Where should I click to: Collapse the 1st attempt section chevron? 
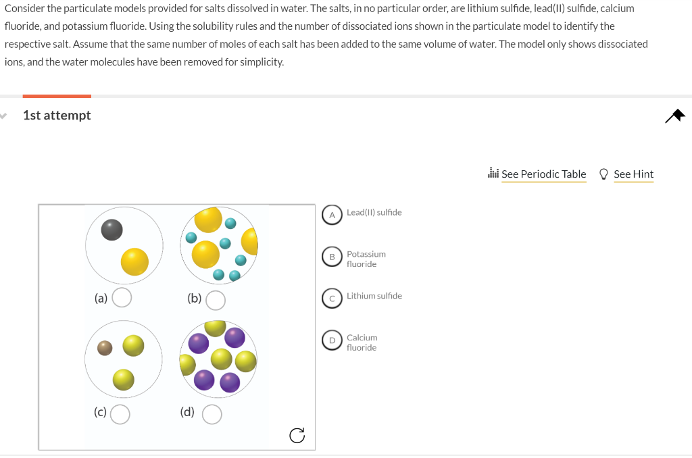pos(3,116)
